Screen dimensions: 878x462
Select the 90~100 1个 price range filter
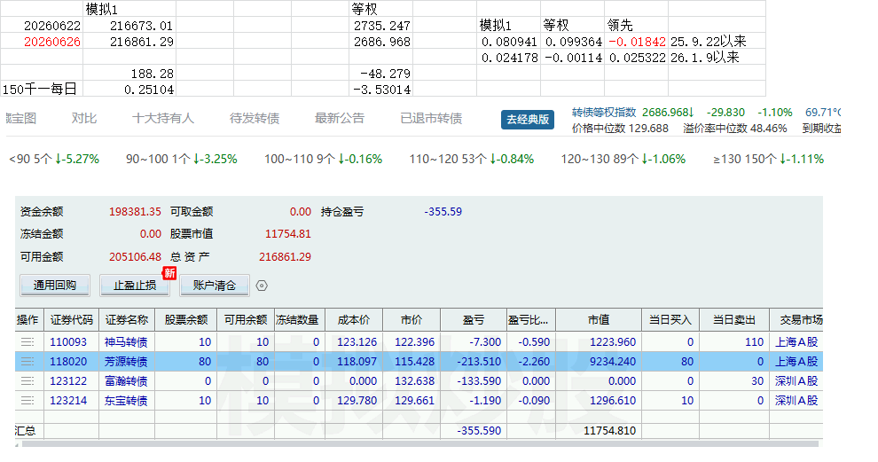pyautogui.click(x=182, y=159)
